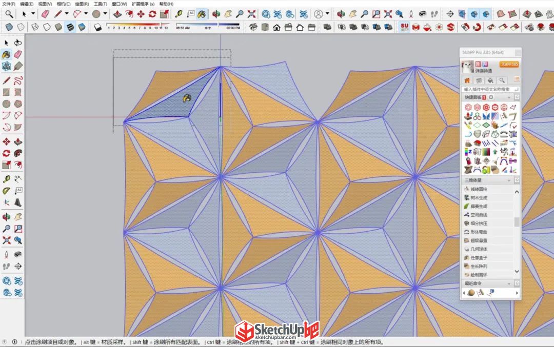Enable the Monochrome face style
Screen dimensions: 554x347
pos(82,27)
